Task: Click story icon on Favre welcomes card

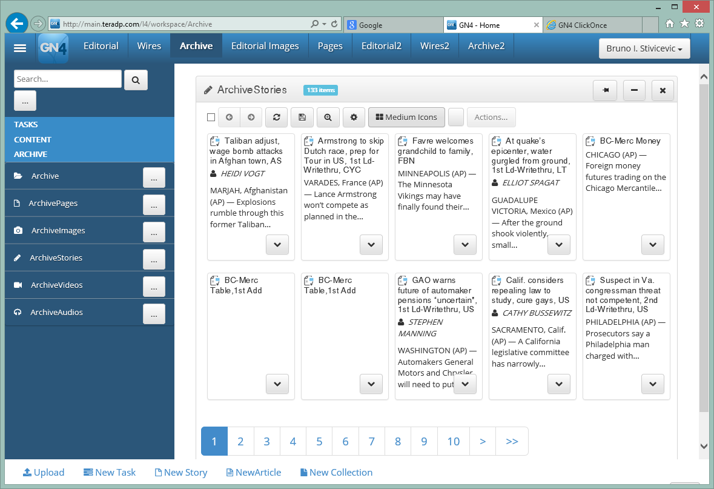Action: pos(403,141)
